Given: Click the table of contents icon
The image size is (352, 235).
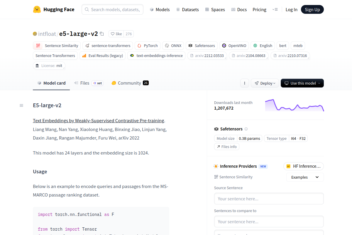Looking at the screenshot, I should 21,105.
